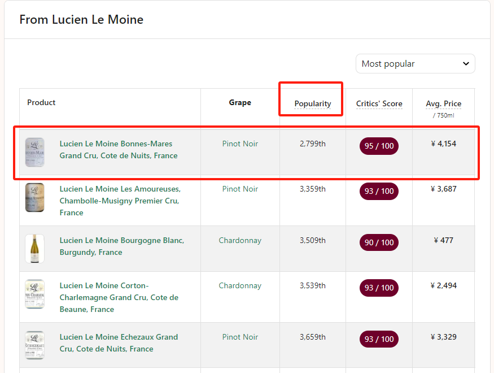View the Echezaux bottle thumbnail

(x=34, y=345)
